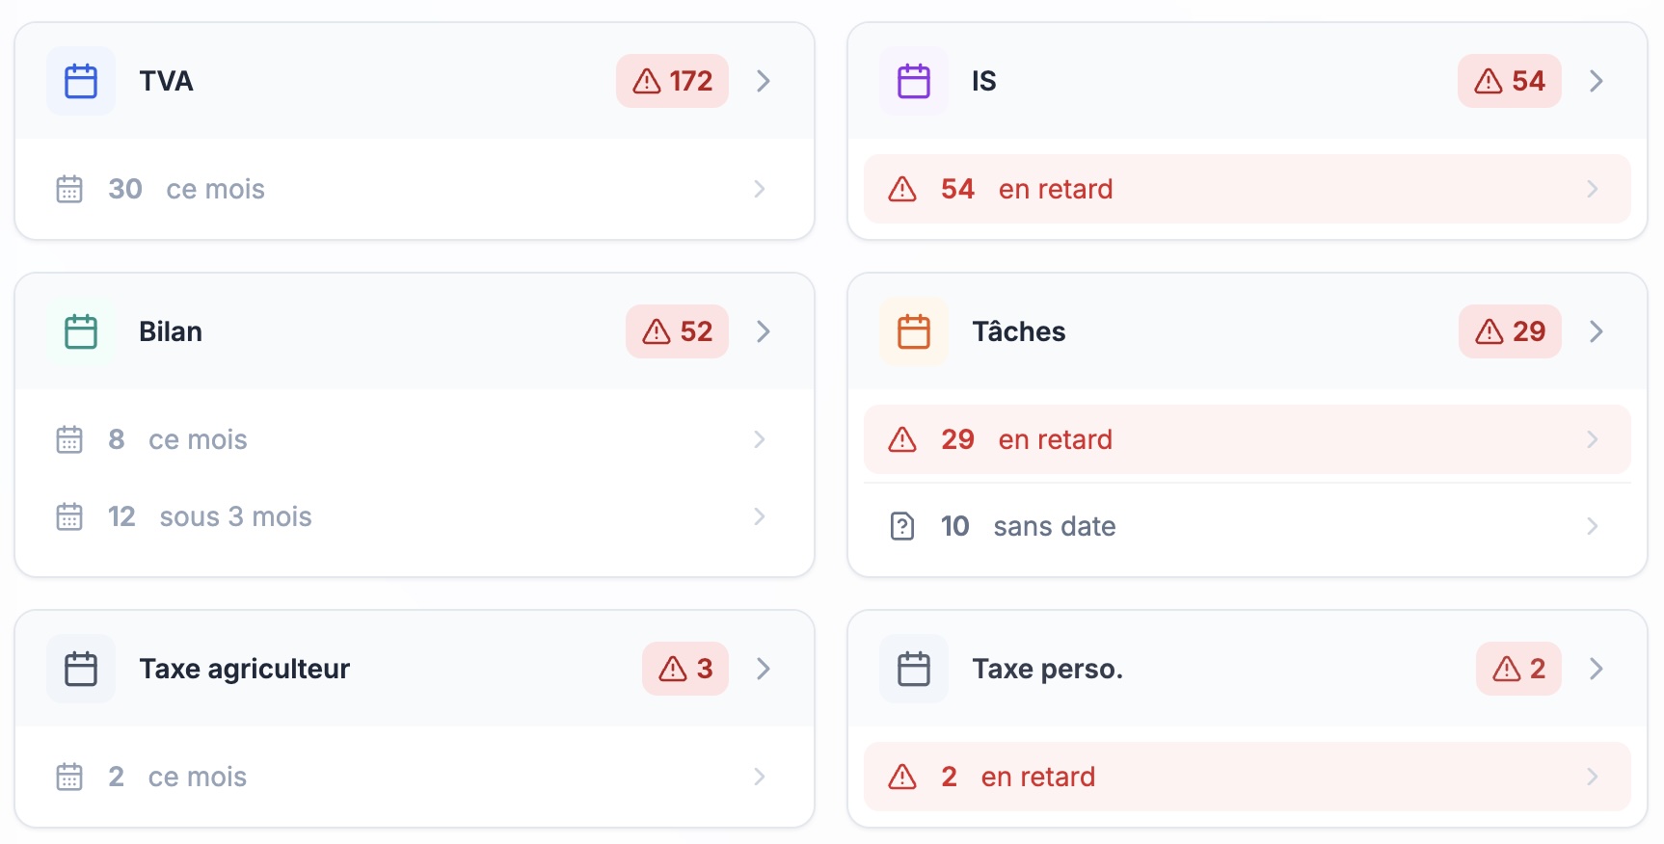Expand the TVA card with its chevron

pyautogui.click(x=764, y=81)
